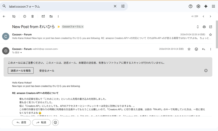
Task: Click into the label:cocoonフォーラム search field
Action: tap(60, 6)
